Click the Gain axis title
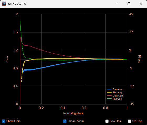This screenshot has width=147, height=125. [7, 59]
